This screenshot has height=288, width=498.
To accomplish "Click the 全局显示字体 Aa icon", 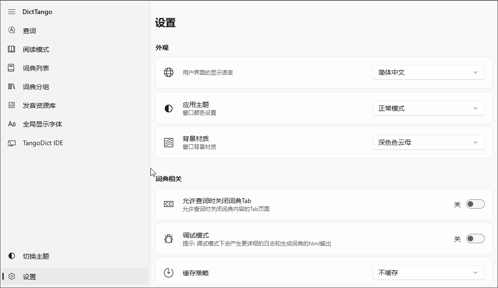I will [12, 124].
